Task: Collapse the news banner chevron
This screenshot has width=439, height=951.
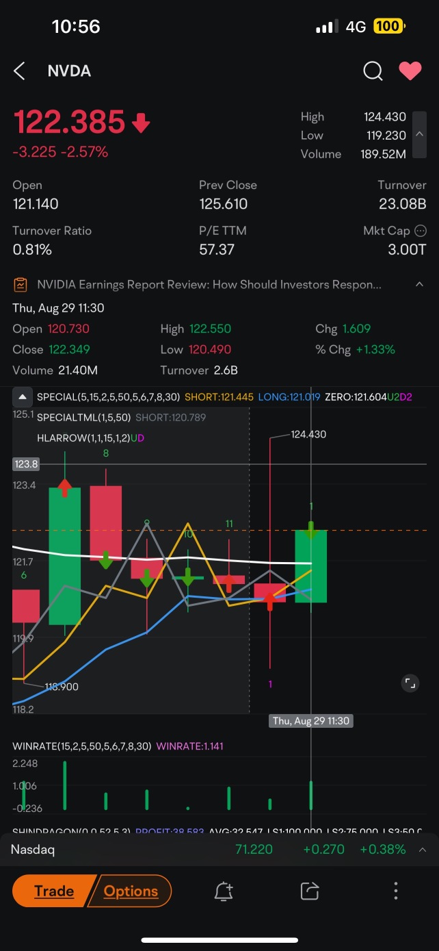Action: pyautogui.click(x=419, y=284)
